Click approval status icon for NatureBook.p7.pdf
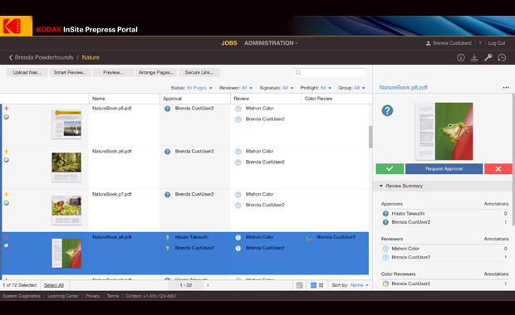515x315 pixels. tap(168, 194)
